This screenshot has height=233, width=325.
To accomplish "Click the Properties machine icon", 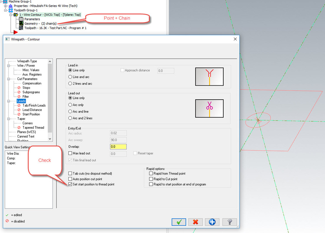I will point(11,6).
